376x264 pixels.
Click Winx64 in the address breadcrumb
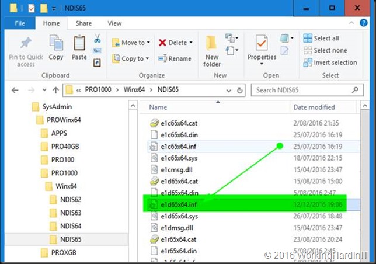point(134,90)
